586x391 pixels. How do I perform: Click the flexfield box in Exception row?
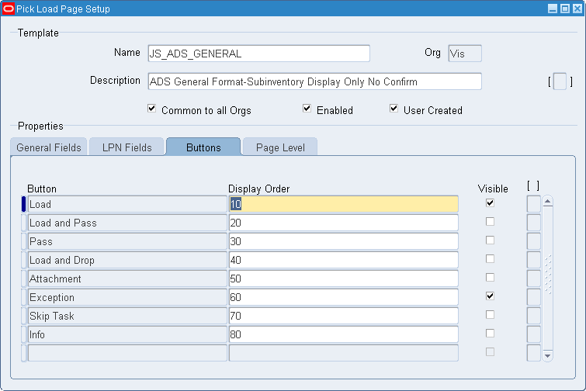pyautogui.click(x=534, y=297)
